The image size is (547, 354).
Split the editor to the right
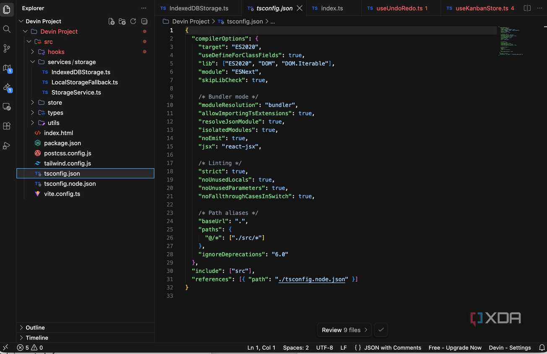pos(527,8)
